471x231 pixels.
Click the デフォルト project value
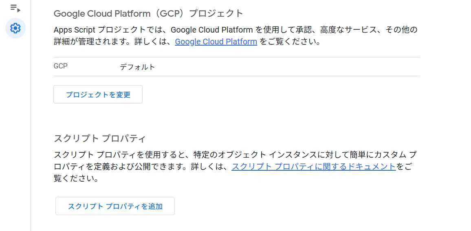pyautogui.click(x=137, y=67)
